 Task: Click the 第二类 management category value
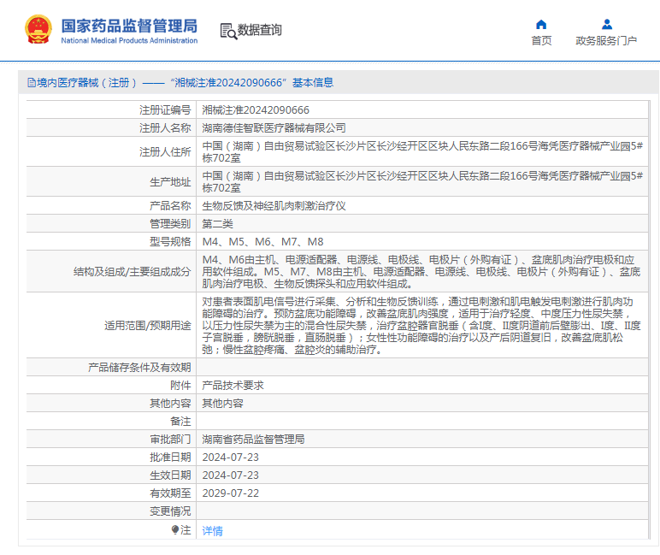pos(217,224)
